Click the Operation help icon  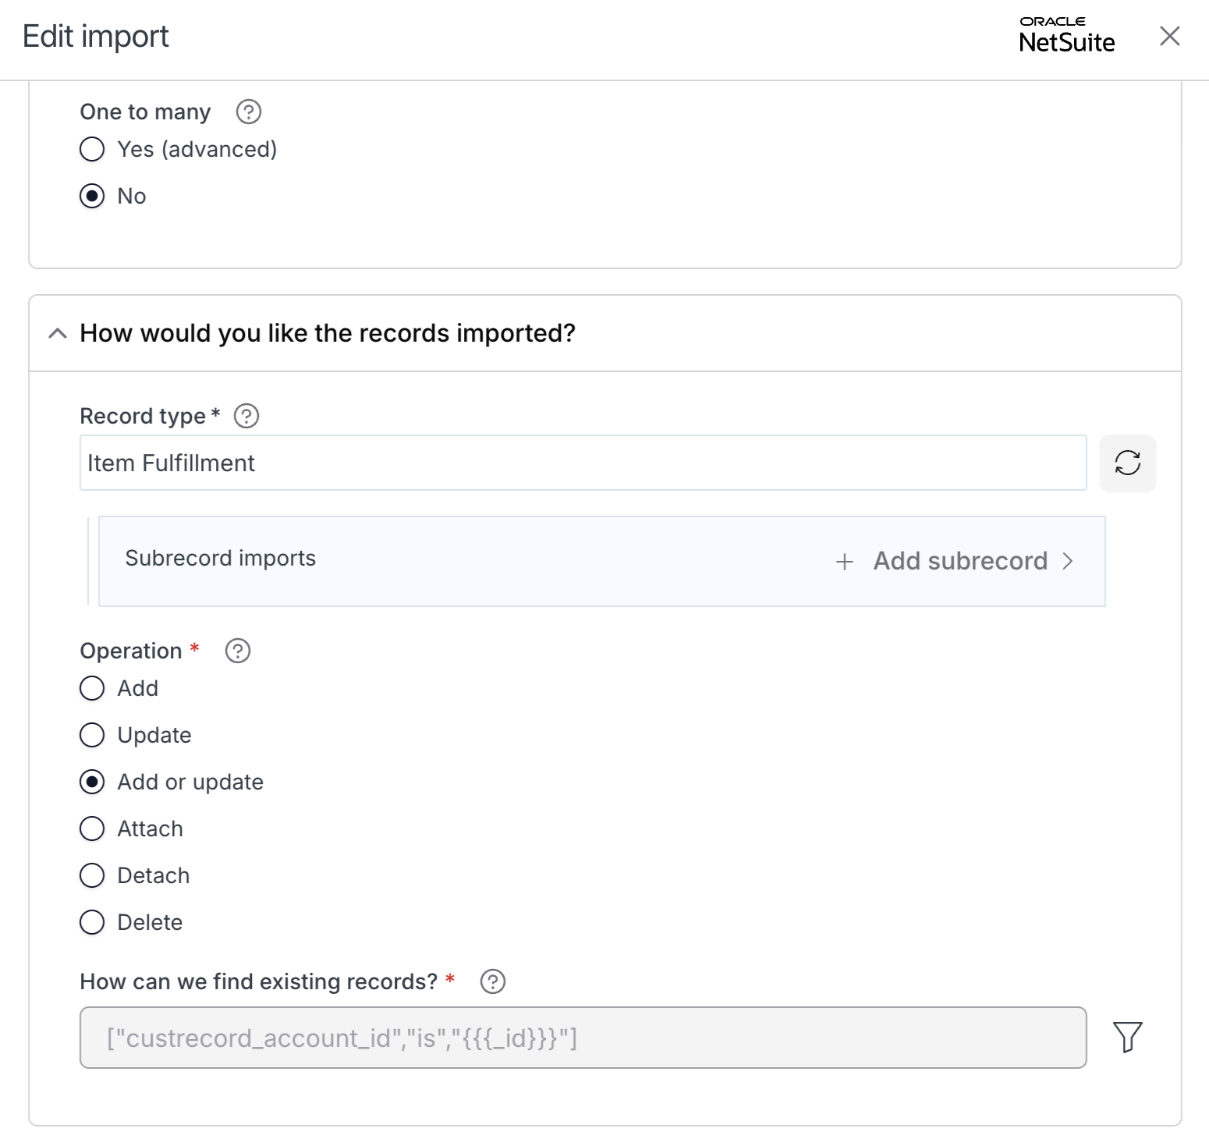[x=238, y=651]
